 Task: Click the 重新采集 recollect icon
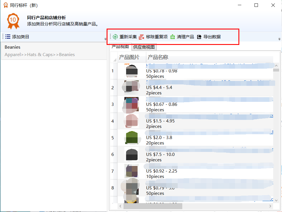tap(115, 37)
